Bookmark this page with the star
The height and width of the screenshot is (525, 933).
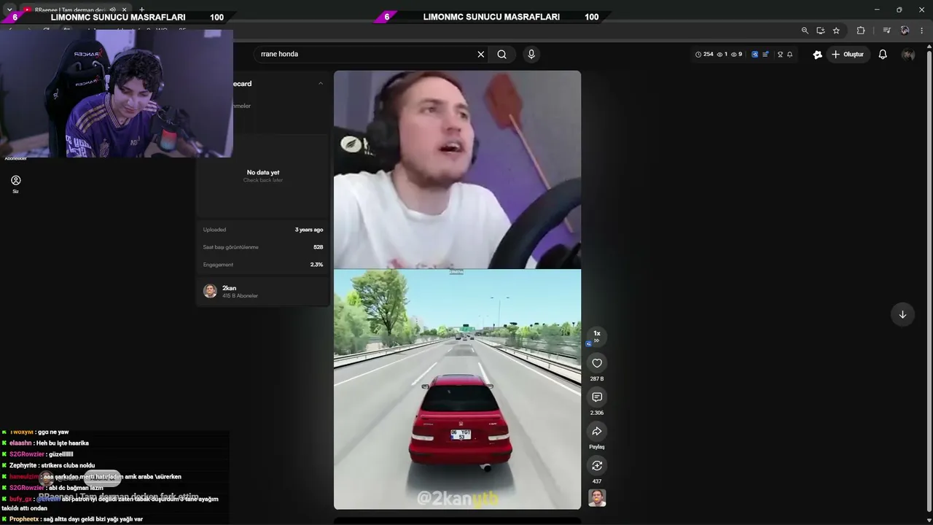[836, 31]
